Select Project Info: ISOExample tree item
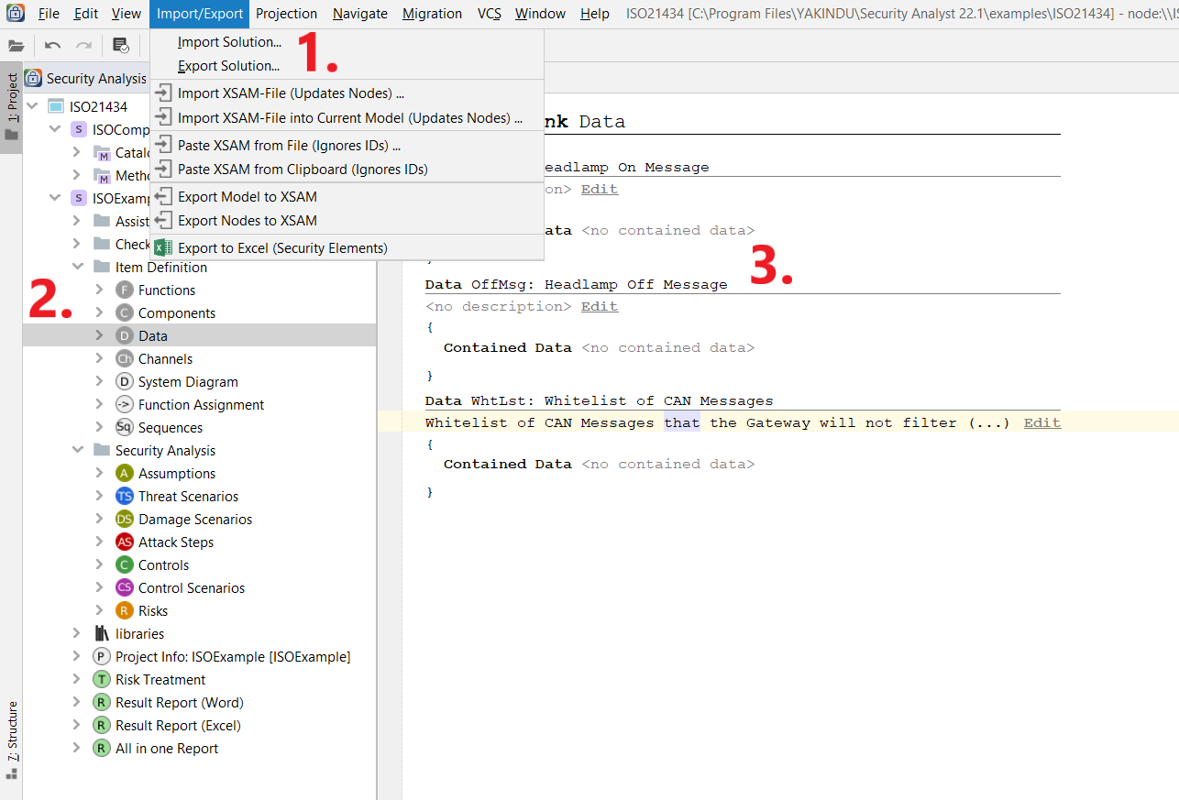The width and height of the screenshot is (1179, 800). (233, 656)
